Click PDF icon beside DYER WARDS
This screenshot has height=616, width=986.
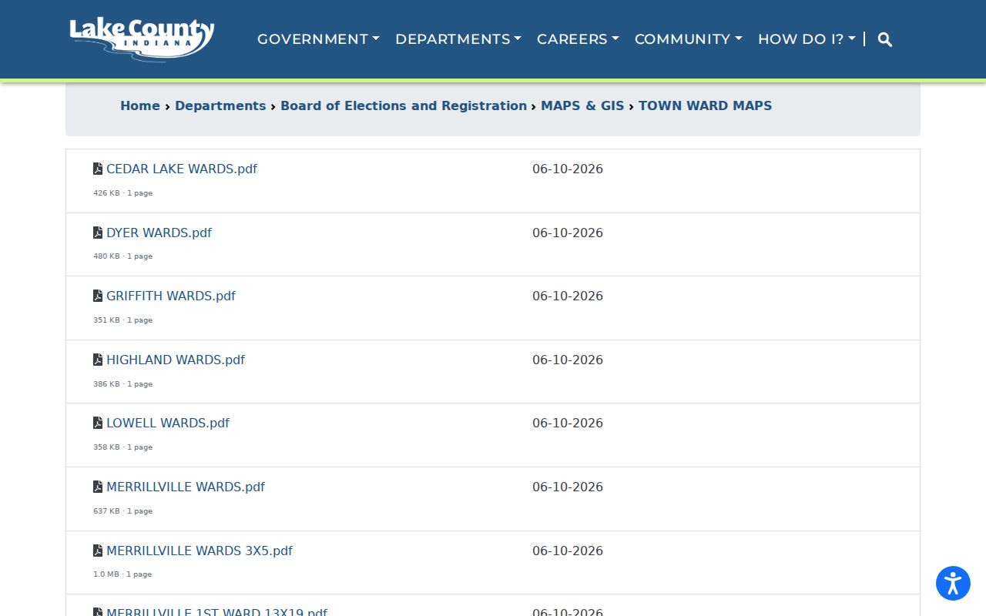pyautogui.click(x=98, y=233)
